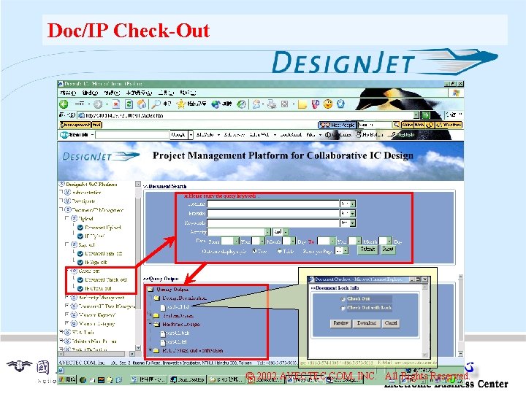Open dropdown beside Provider text field
Image resolution: width=526 pixels, height=394 pixels.
[x=353, y=213]
